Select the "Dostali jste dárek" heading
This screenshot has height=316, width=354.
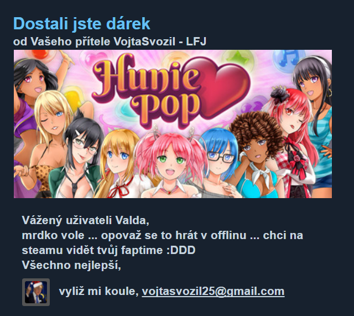pyautogui.click(x=82, y=23)
